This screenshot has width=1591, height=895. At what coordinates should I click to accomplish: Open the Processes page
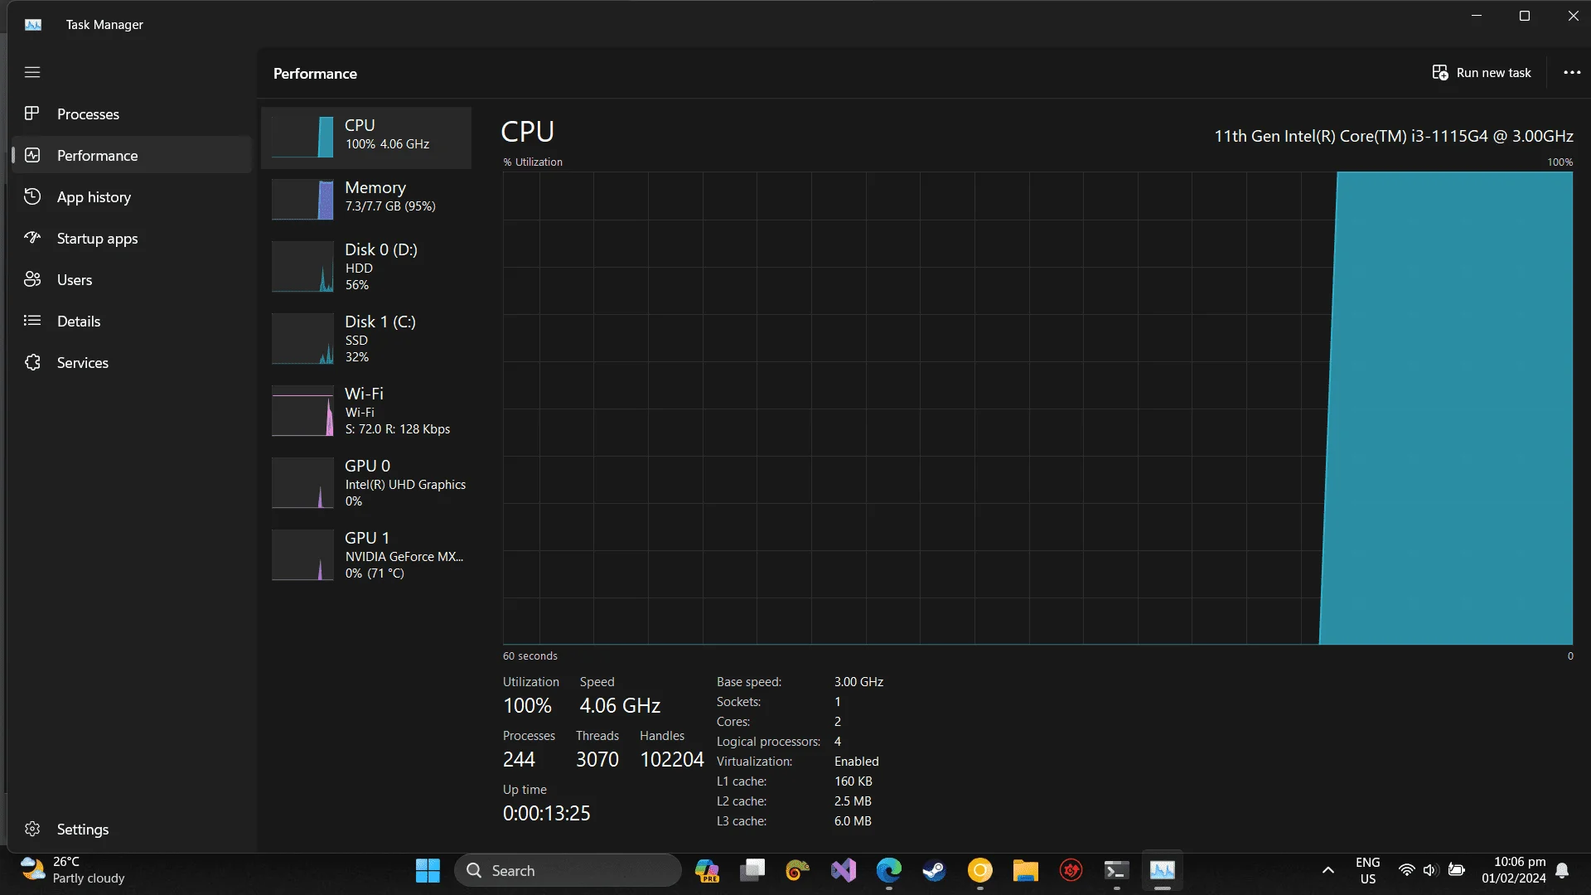click(132, 114)
